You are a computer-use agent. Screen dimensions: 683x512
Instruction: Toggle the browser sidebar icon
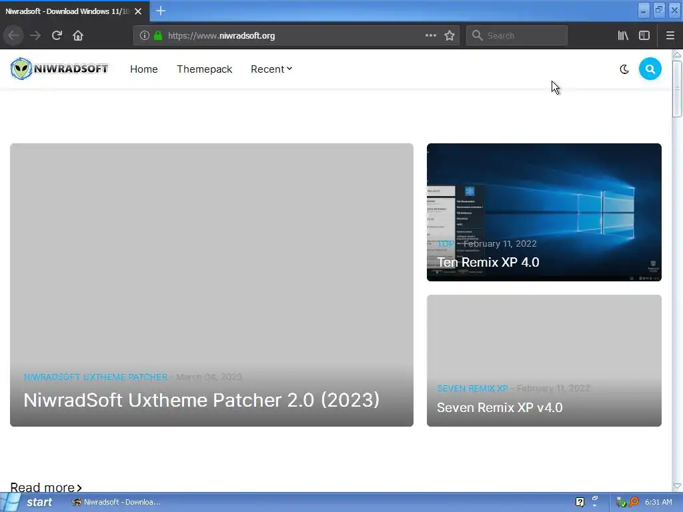point(644,35)
